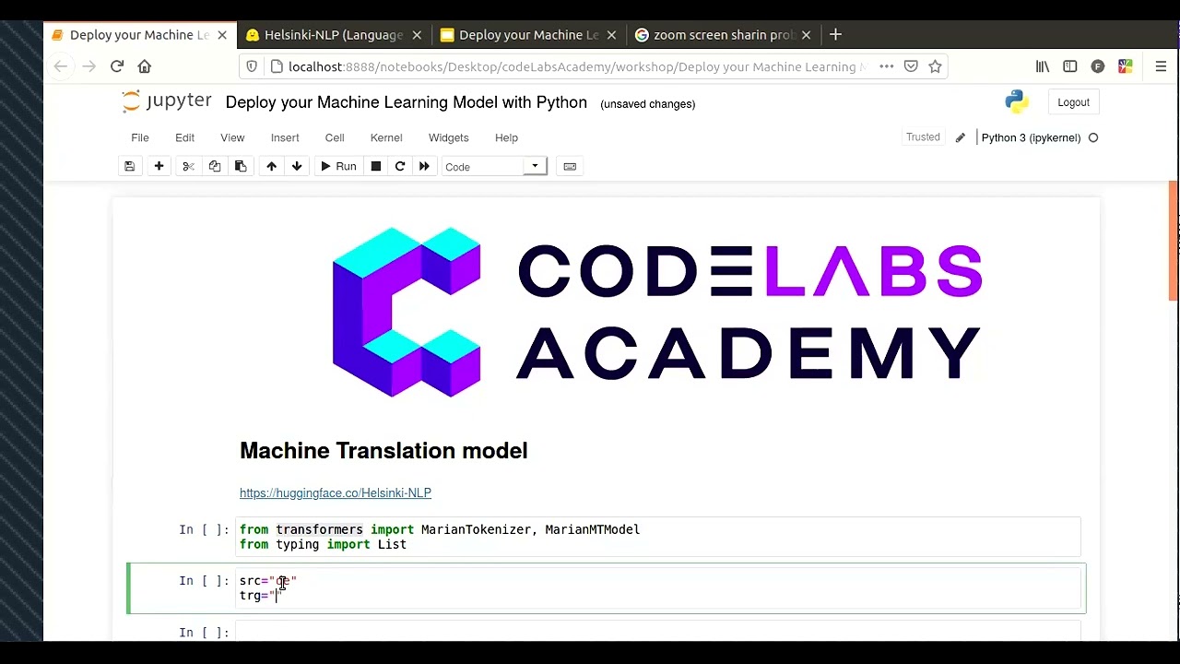
Task: Open the File menu
Action: point(139,137)
